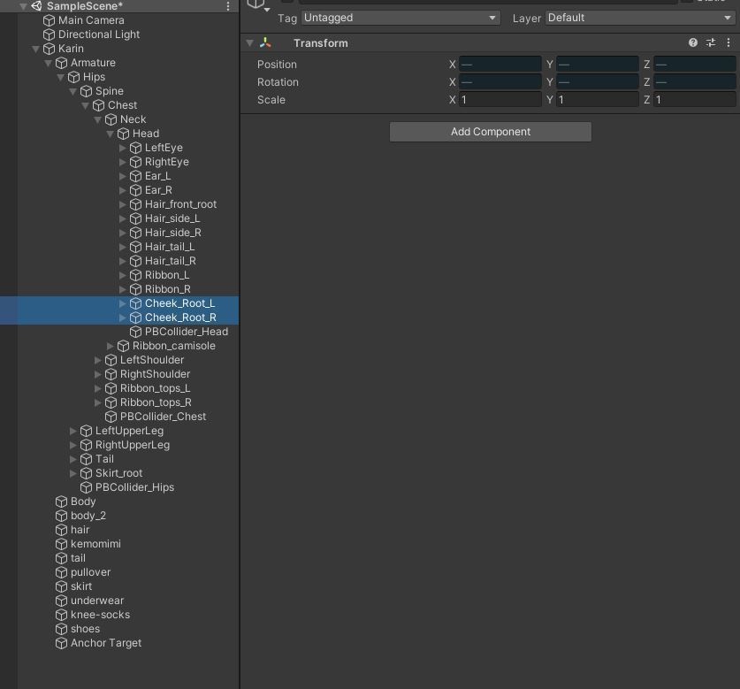Select the Tail bone under Hips
Screen dimensions: 740x689
[x=104, y=459]
